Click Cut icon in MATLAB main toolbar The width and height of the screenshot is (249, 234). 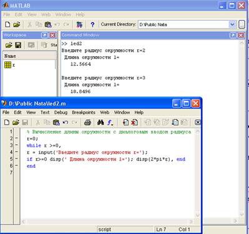[x=30, y=24]
